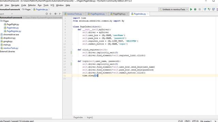This screenshot has width=218, height=122.
Task: Run the Unittests in newtourTests configuration
Action: point(191,9)
